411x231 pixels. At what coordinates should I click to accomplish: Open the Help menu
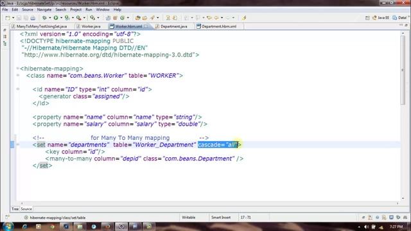pyautogui.click(x=117, y=10)
